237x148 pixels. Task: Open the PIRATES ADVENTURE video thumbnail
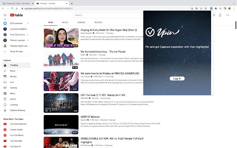pos(61,81)
